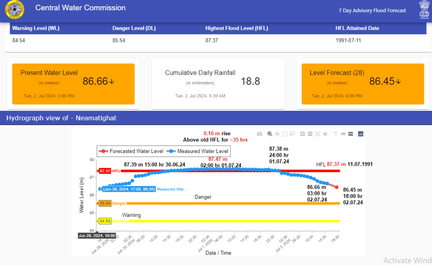Toggle spike lines on the hydrograph
The width and height of the screenshot is (432, 265).
pyautogui.click(x=335, y=134)
